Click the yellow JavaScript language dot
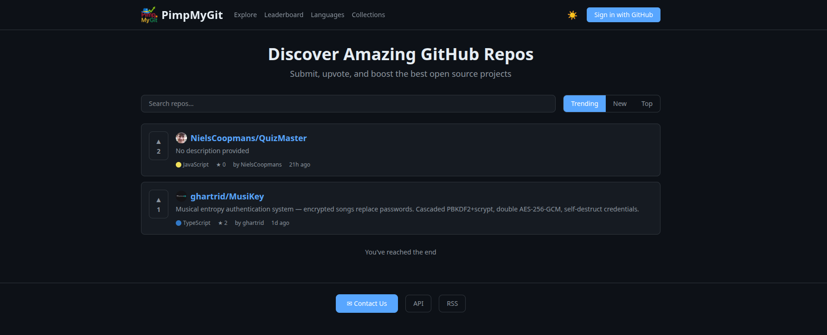Image resolution: width=827 pixels, height=335 pixels. (x=179, y=165)
